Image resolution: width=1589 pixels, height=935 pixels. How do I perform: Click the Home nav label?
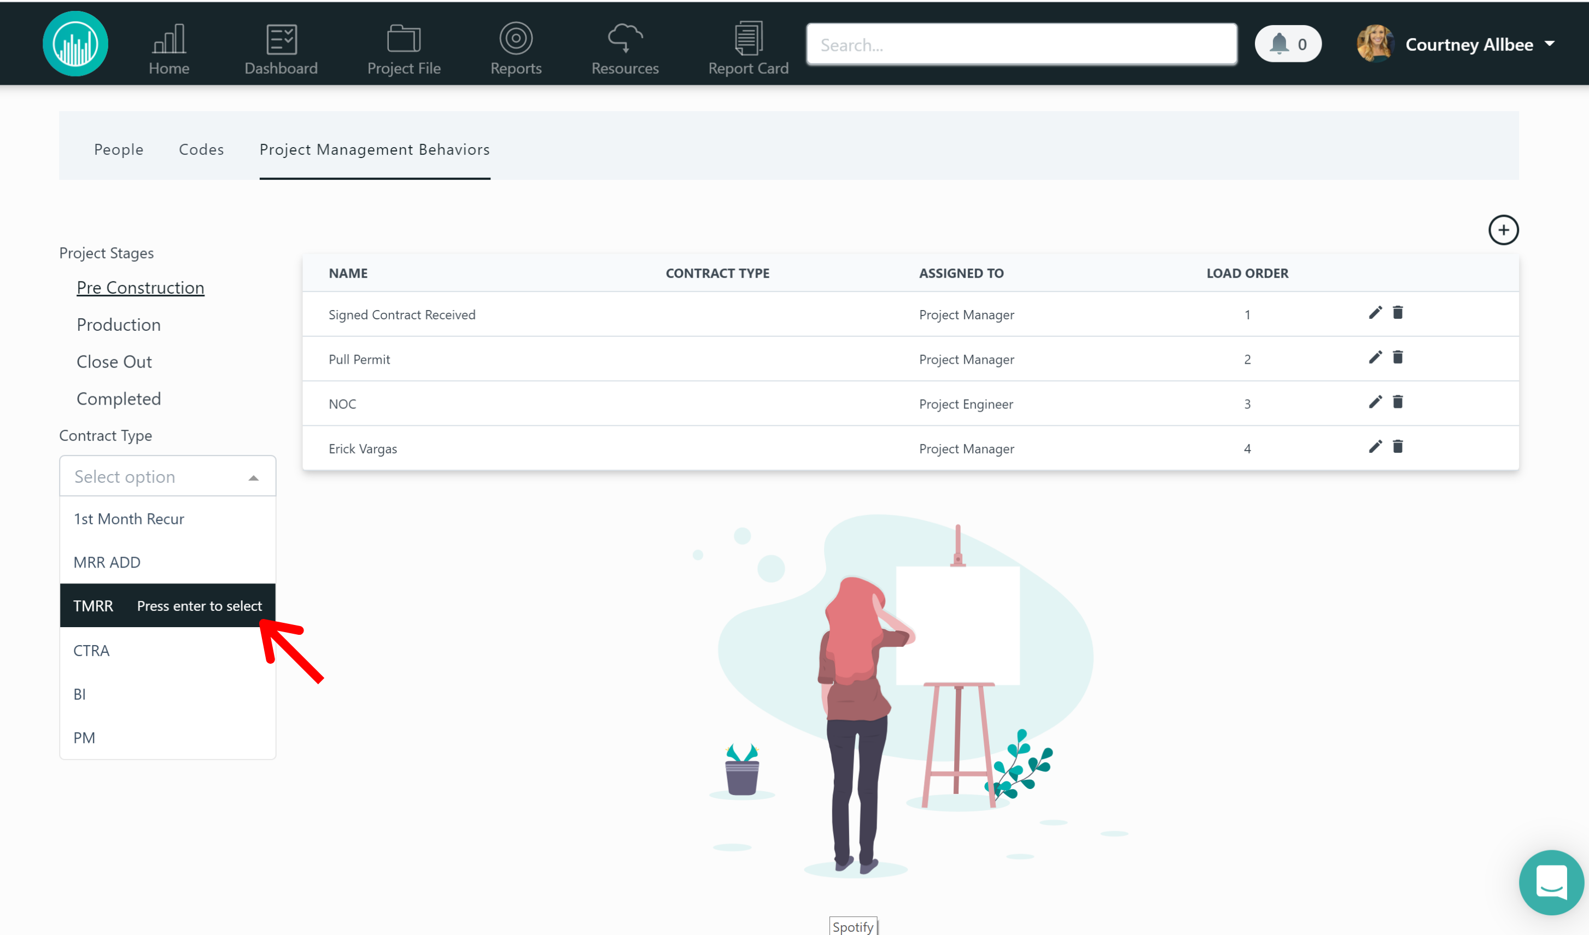click(169, 68)
